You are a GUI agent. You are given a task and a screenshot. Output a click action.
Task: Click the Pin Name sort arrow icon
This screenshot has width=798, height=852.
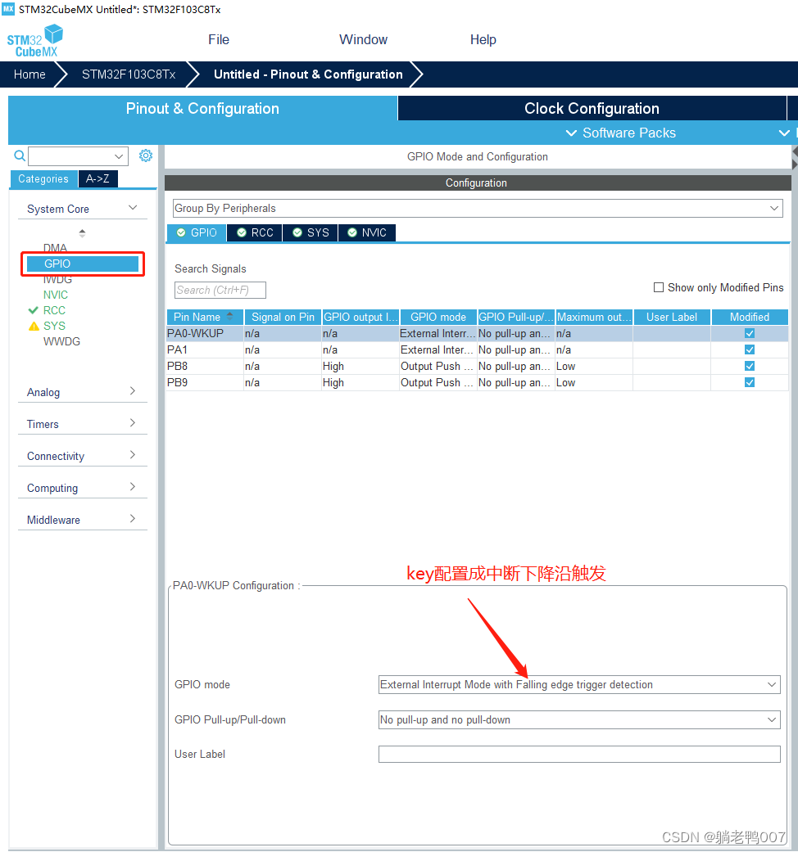click(x=230, y=316)
